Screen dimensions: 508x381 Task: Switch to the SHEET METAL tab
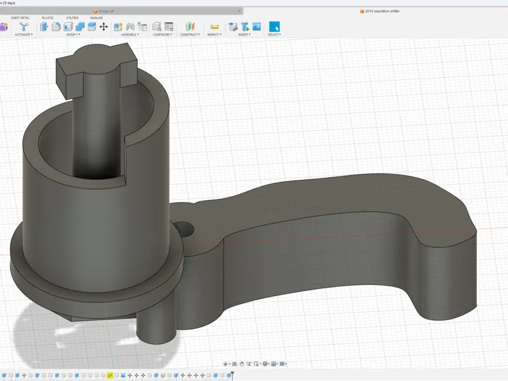[x=20, y=18]
